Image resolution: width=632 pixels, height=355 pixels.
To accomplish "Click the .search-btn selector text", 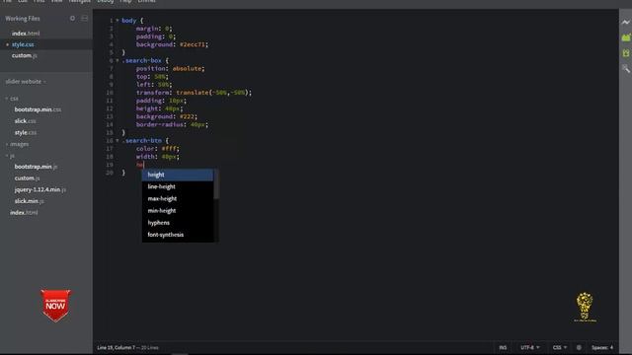I will click(x=142, y=140).
